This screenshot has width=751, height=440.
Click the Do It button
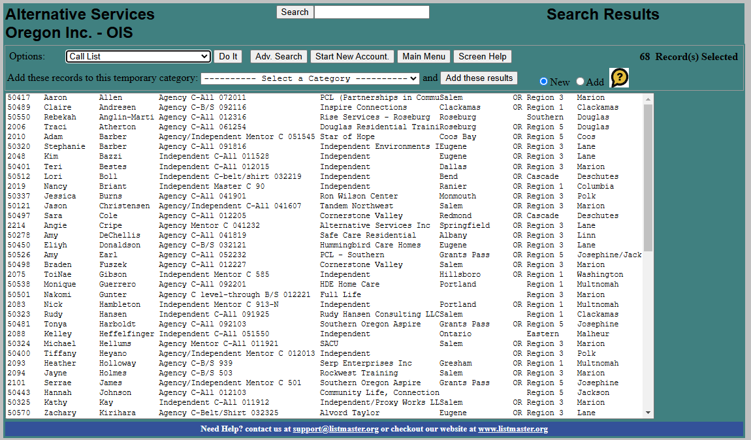228,57
